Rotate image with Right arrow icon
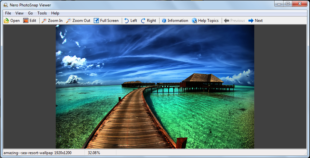 [143, 21]
